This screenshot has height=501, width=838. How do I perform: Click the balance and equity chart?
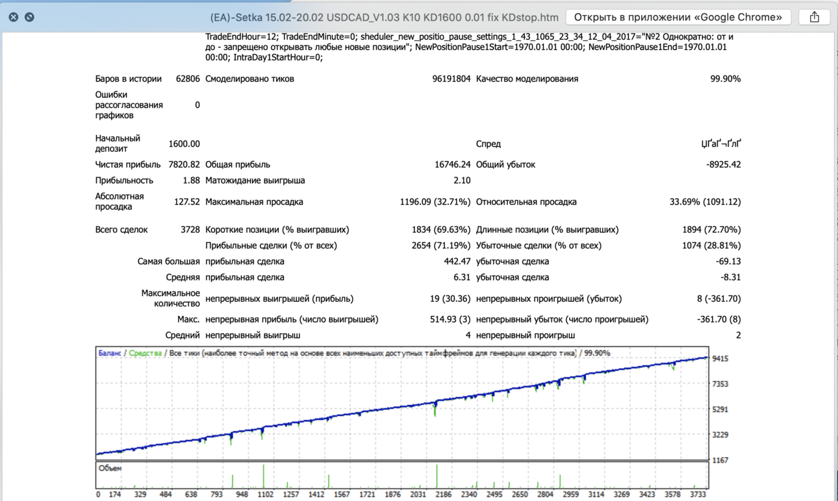pos(402,403)
